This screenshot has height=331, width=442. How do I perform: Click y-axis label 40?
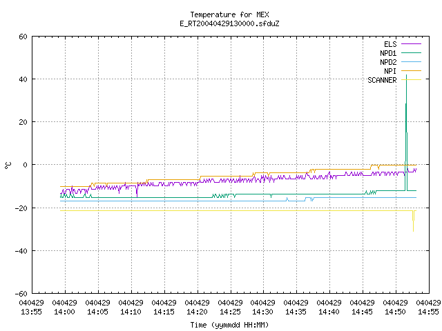point(23,80)
